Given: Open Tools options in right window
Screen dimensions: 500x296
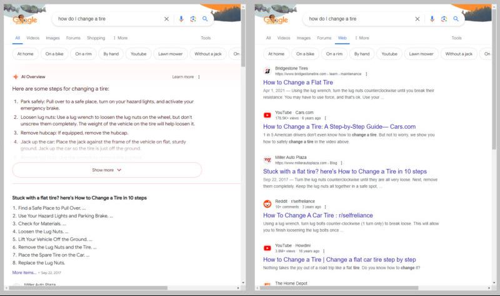Looking at the screenshot, I should [457, 38].
